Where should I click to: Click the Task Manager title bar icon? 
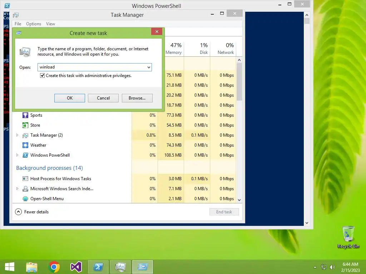(x=16, y=15)
